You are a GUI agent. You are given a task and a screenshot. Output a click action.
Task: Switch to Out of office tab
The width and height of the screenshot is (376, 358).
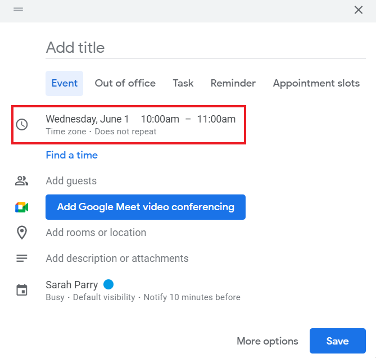[125, 83]
